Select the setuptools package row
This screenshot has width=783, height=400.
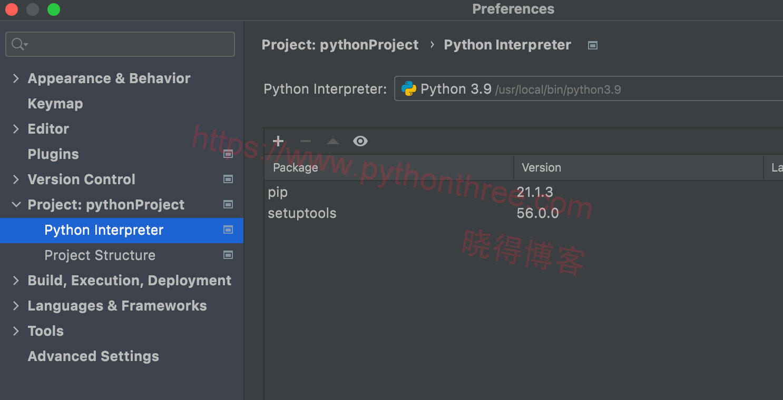(x=524, y=213)
